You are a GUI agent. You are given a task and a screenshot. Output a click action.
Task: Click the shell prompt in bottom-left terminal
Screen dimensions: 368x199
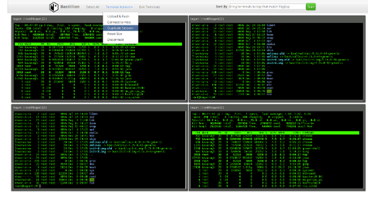(26, 186)
